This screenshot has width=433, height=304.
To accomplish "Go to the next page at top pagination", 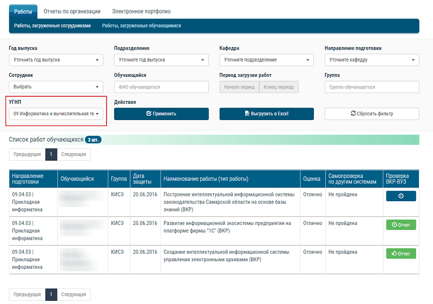I will click(74, 154).
